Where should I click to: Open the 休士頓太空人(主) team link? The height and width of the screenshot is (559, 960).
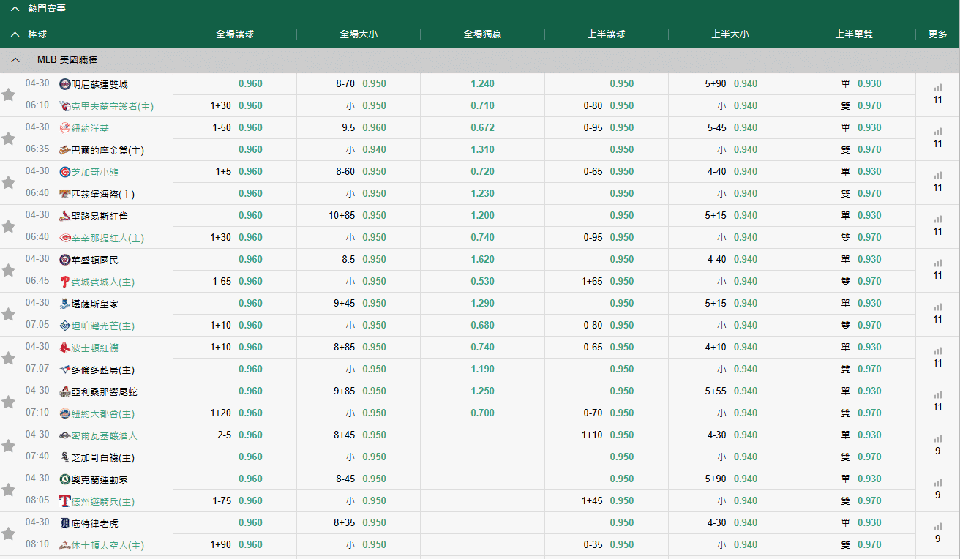(108, 545)
